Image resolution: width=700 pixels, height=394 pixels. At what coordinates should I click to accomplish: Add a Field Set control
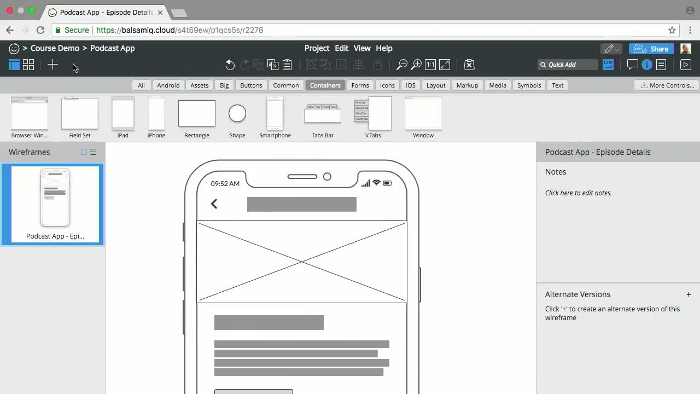pos(80,118)
